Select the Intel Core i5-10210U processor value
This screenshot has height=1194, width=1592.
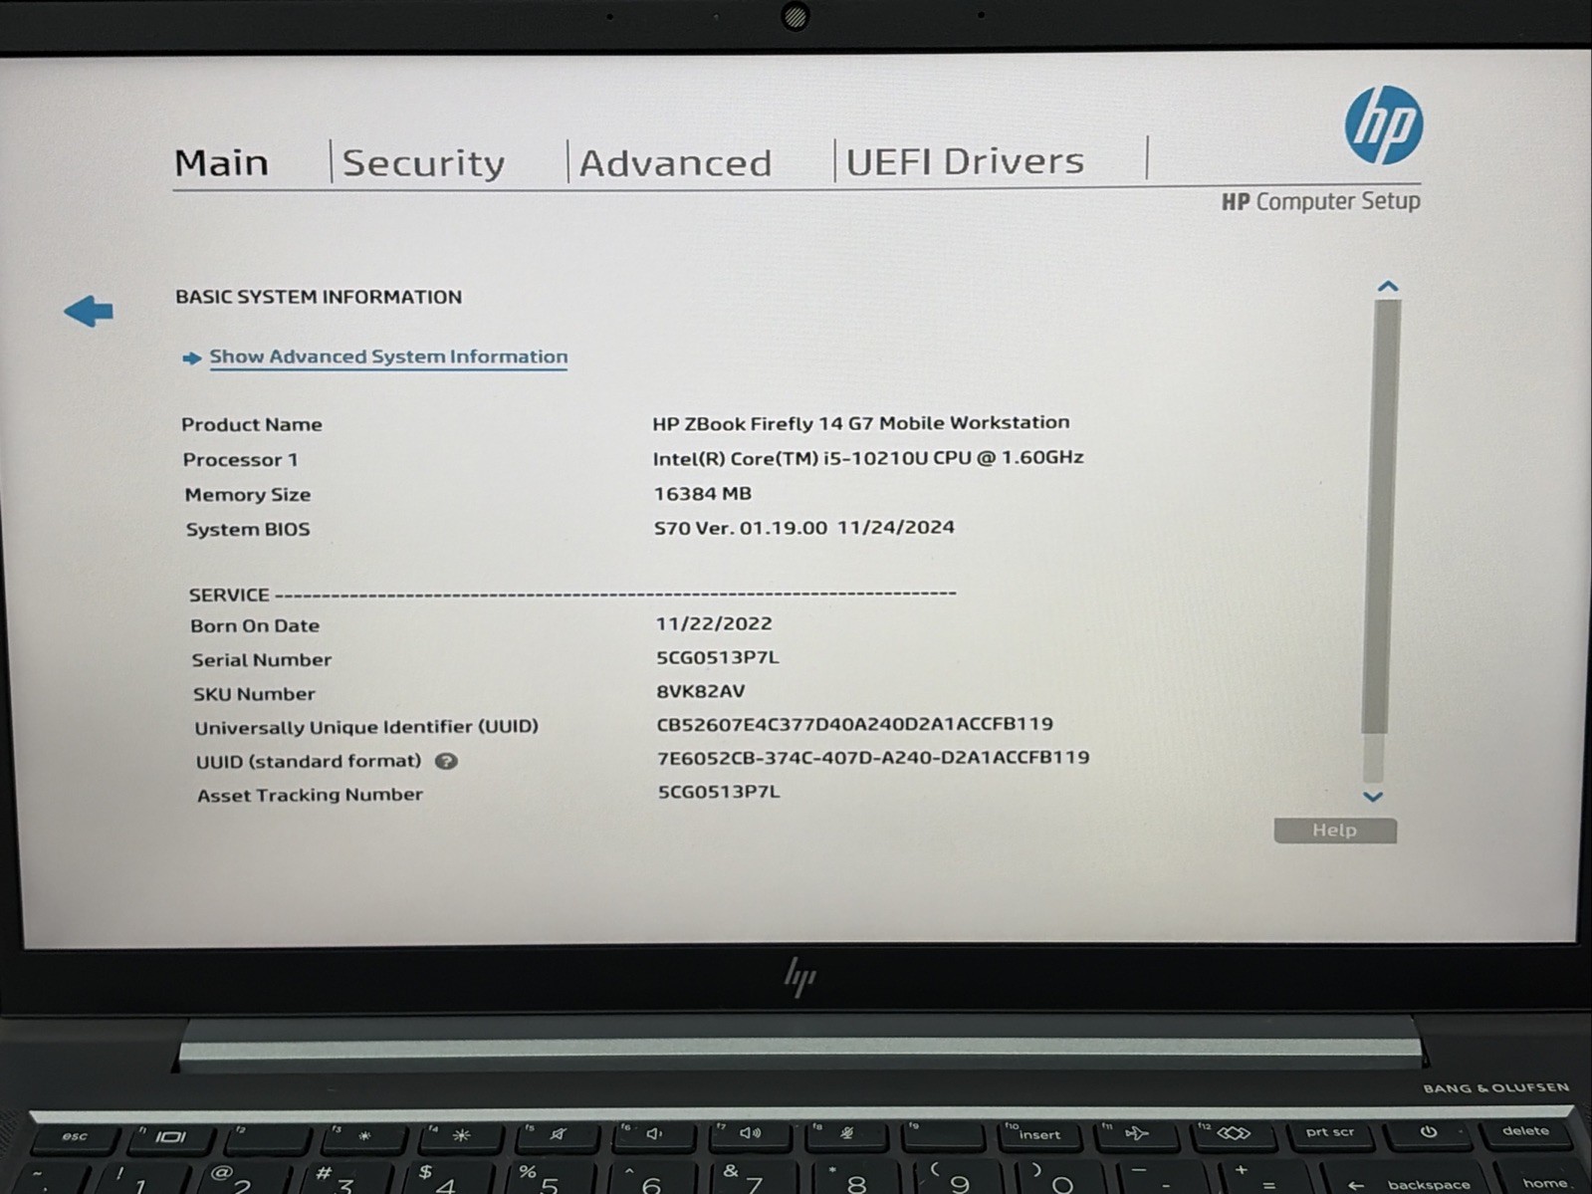[x=868, y=458]
